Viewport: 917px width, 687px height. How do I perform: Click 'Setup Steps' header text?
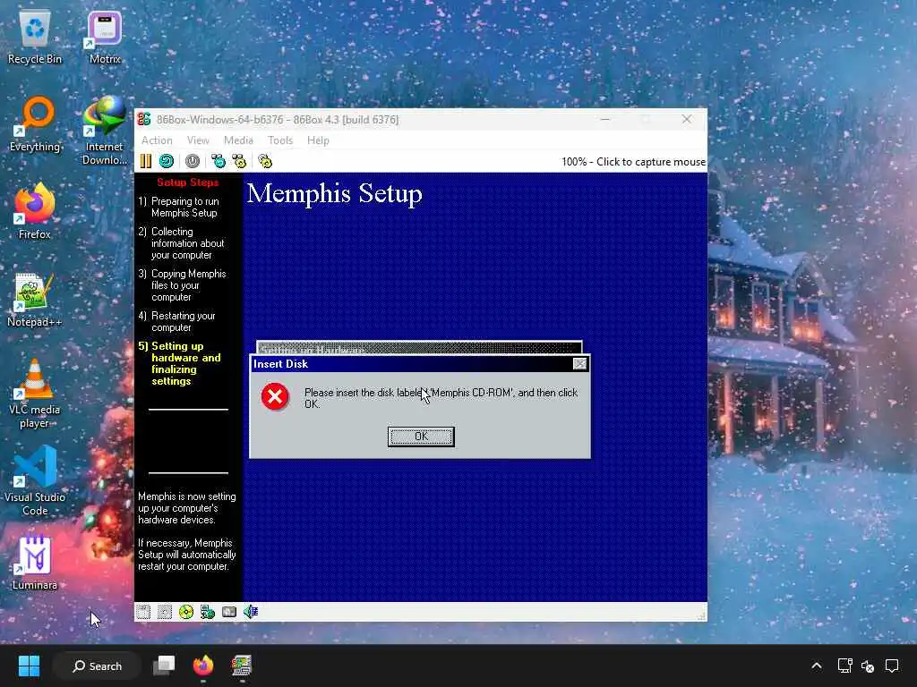tap(188, 182)
